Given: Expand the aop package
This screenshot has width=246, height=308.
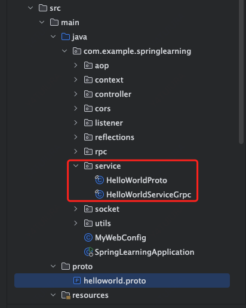Looking at the screenshot, I should click(x=76, y=65).
